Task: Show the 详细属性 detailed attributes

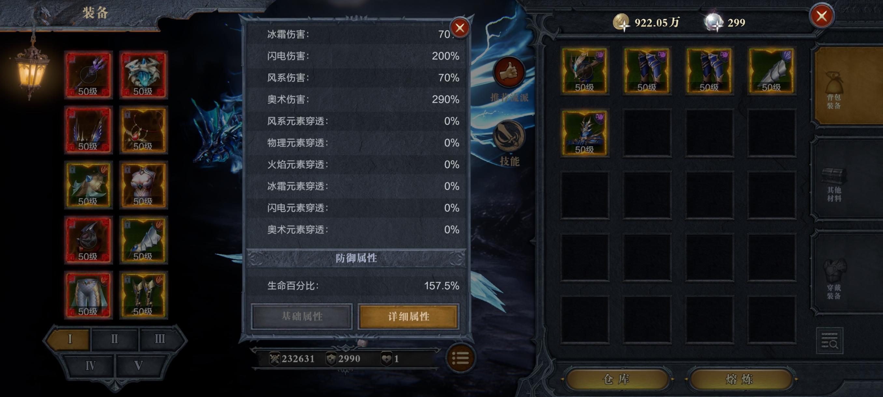Action: pos(408,317)
